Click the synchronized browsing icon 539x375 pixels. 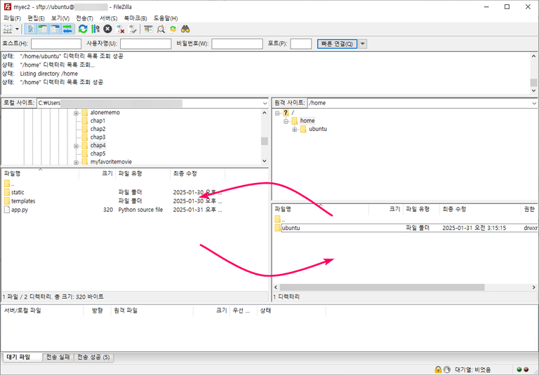pyautogui.click(x=173, y=29)
